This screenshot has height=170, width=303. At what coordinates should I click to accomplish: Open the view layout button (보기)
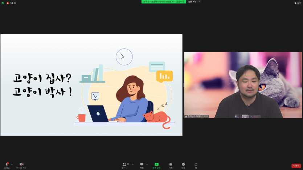click(298, 3)
